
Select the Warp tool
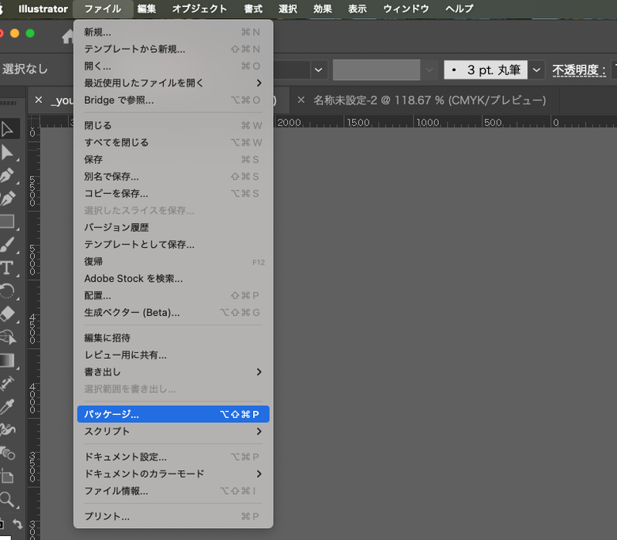7,429
